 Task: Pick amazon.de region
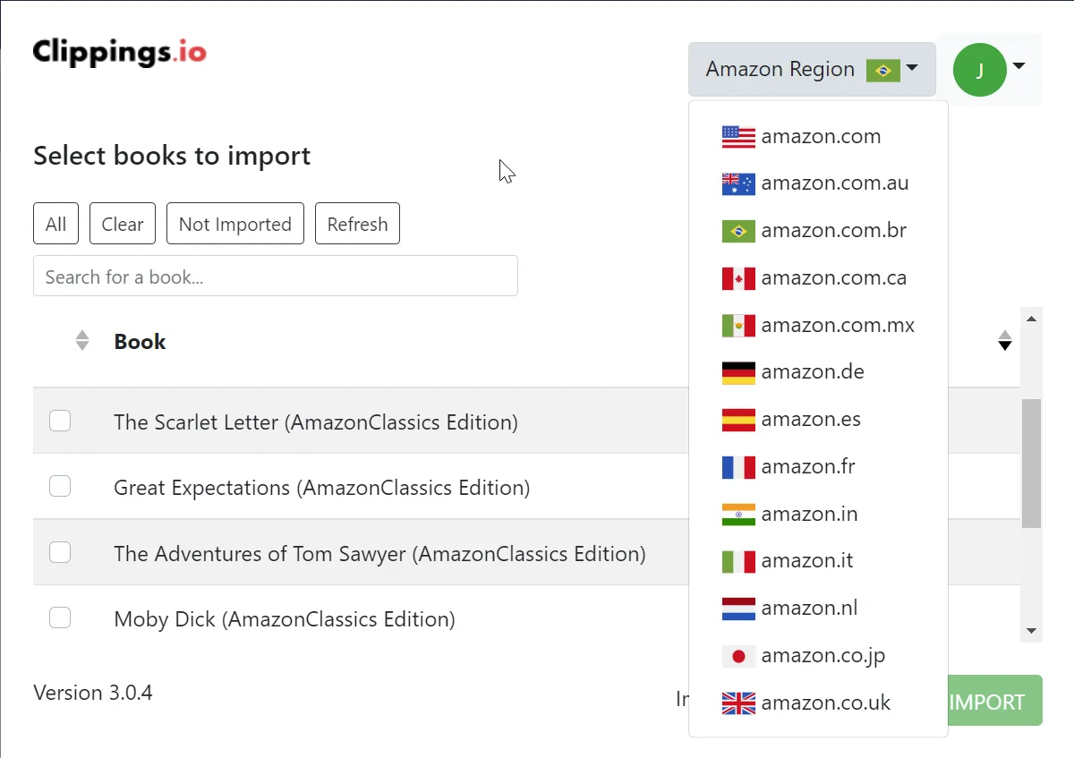pyautogui.click(x=818, y=372)
